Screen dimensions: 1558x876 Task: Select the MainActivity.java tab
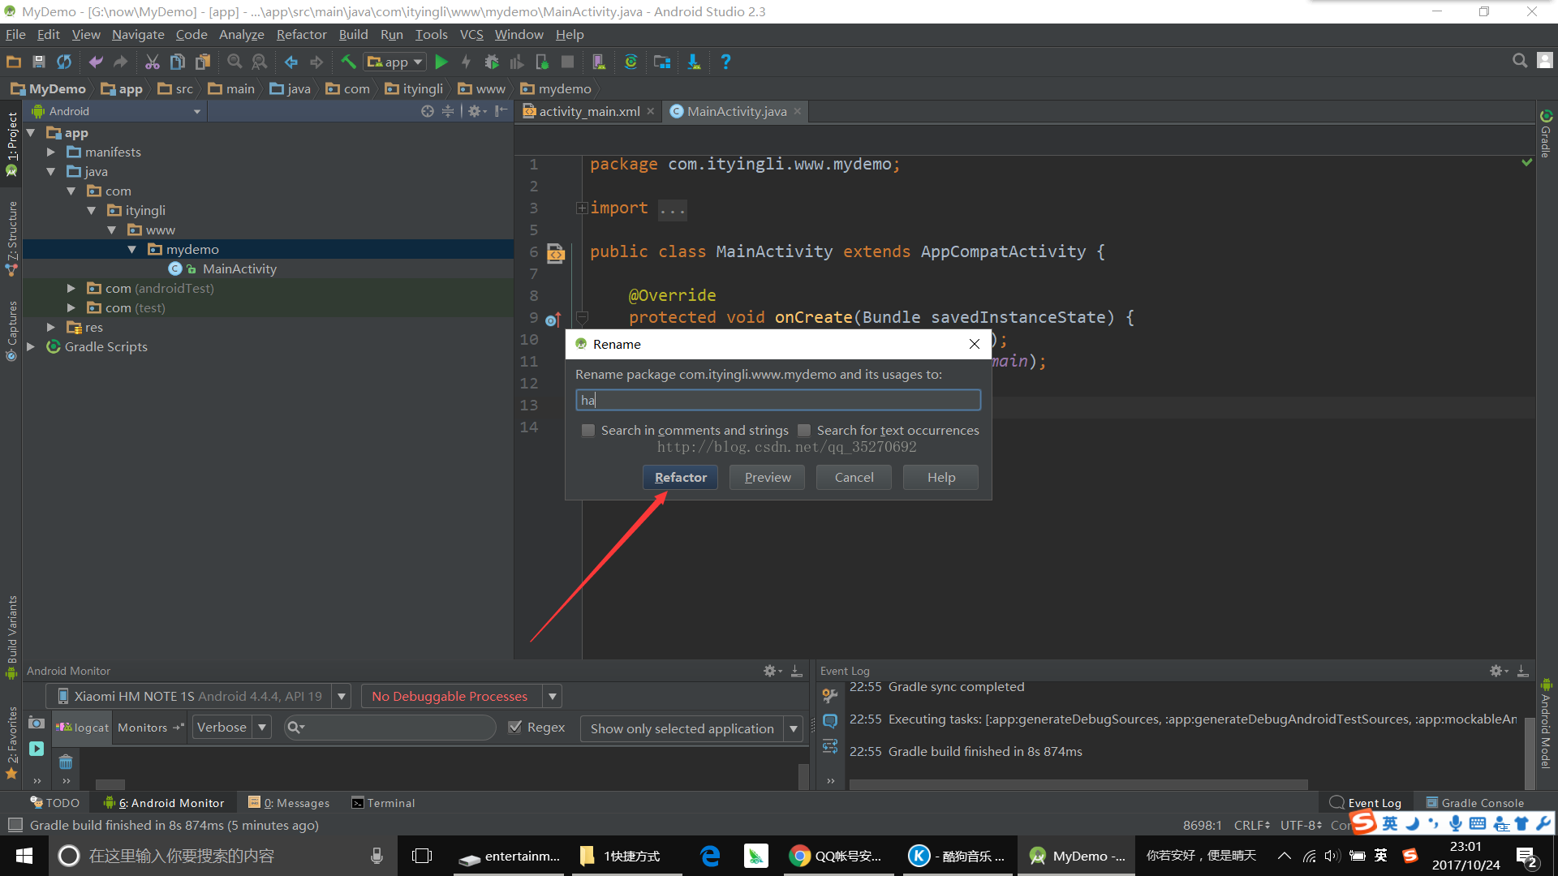click(737, 111)
